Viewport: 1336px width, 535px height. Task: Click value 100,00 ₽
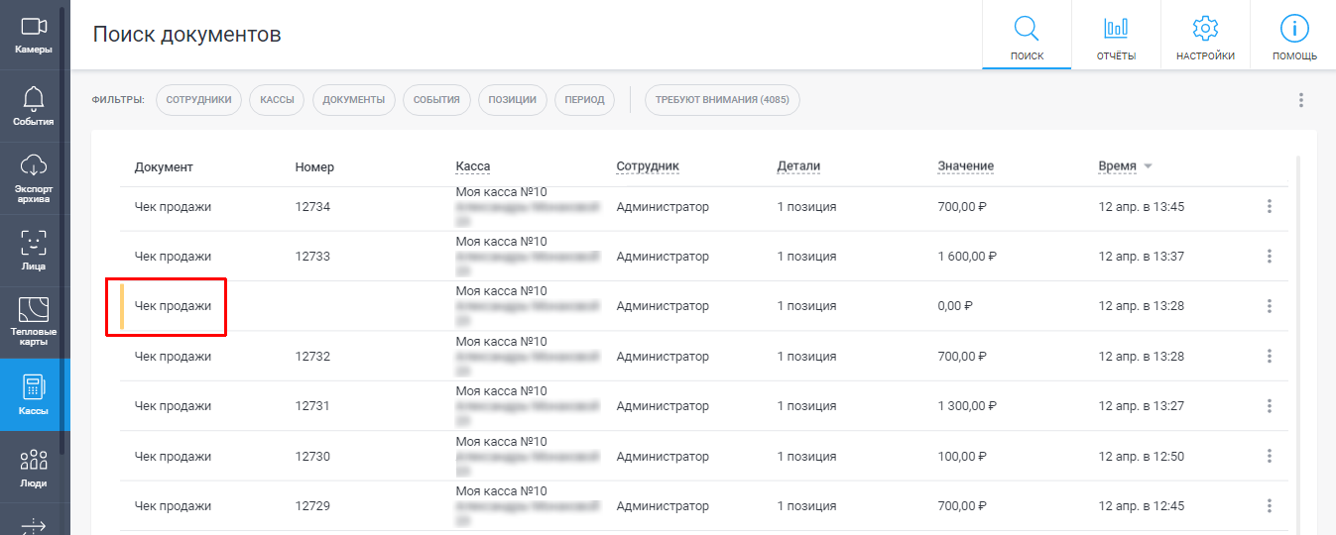[961, 457]
